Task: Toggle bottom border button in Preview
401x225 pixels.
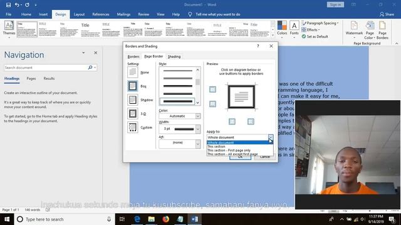Action: pyautogui.click(x=212, y=104)
